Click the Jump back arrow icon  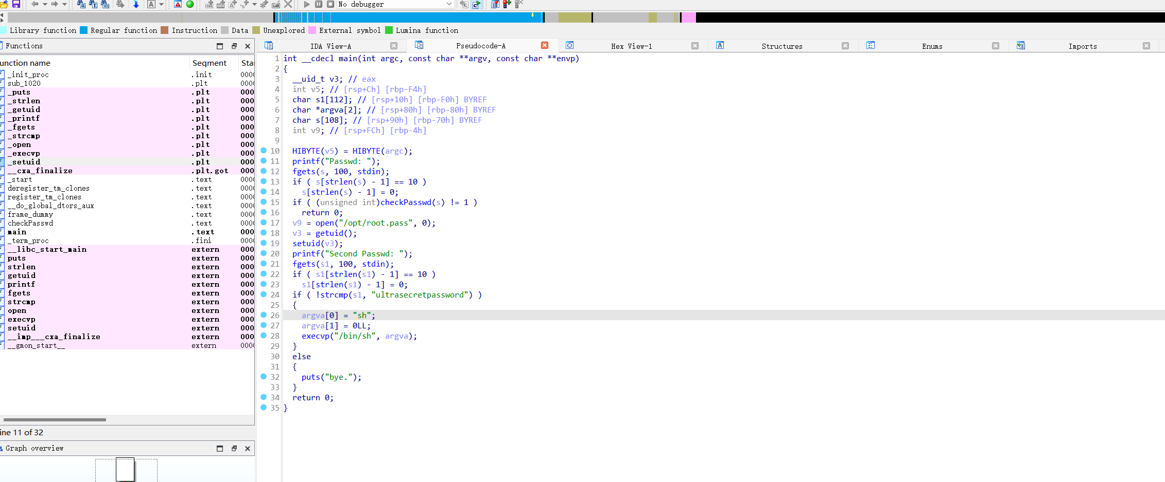pos(34,4)
